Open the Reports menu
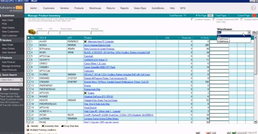The height and width of the screenshot is (134, 258). 124,8
